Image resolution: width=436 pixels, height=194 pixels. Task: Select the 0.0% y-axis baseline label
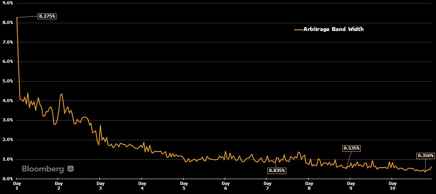[x=8, y=179]
